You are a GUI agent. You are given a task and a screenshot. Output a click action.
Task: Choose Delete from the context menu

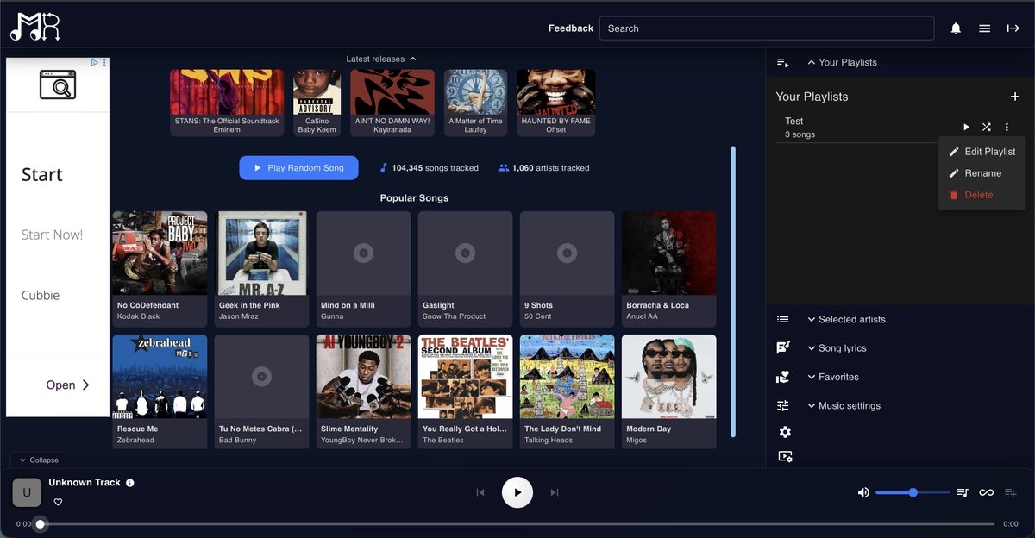(982, 195)
